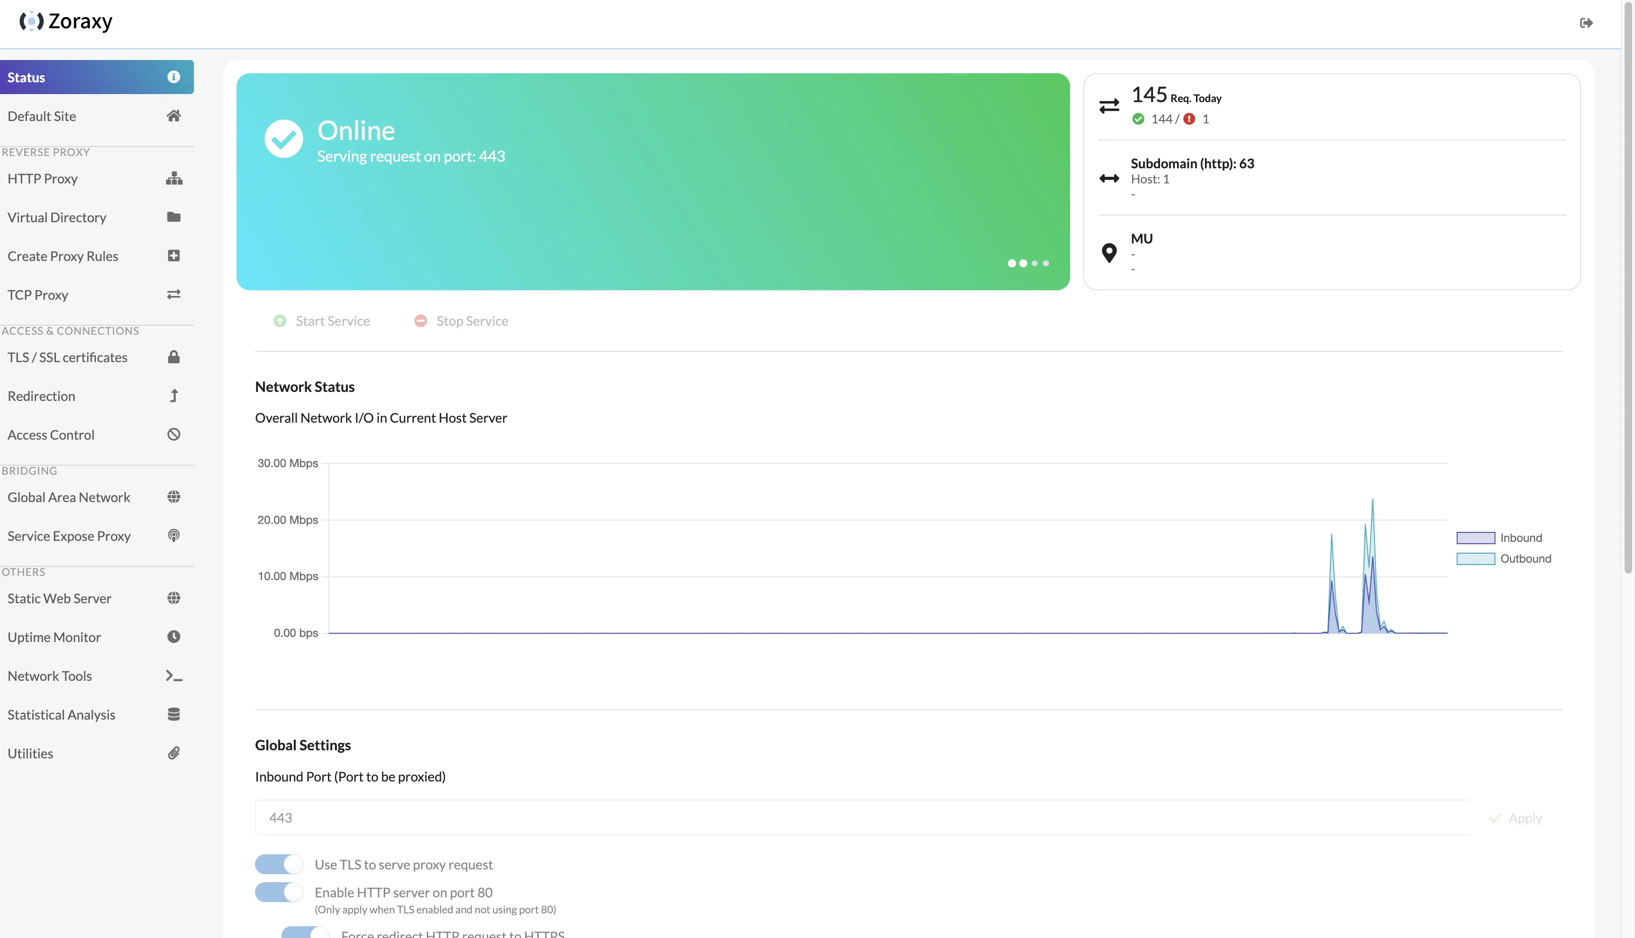Click Apply next to inbound port
This screenshot has height=938, width=1635.
click(x=1515, y=817)
